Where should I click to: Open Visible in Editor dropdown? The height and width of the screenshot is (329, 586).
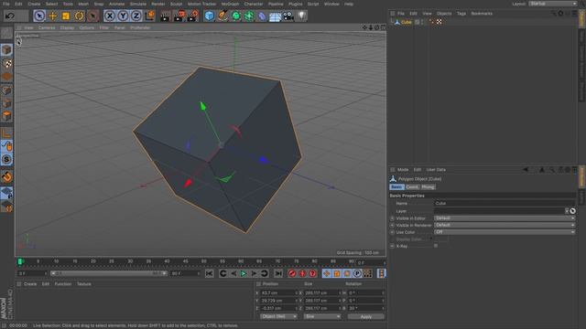point(505,218)
